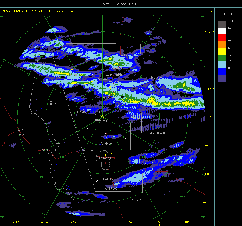Viewport: 242px width, 226px height.
Task: Click the Drumheller city label
Action: pyautogui.click(x=158, y=132)
